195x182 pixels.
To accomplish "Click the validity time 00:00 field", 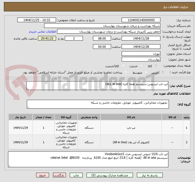I will click(x=102, y=47).
